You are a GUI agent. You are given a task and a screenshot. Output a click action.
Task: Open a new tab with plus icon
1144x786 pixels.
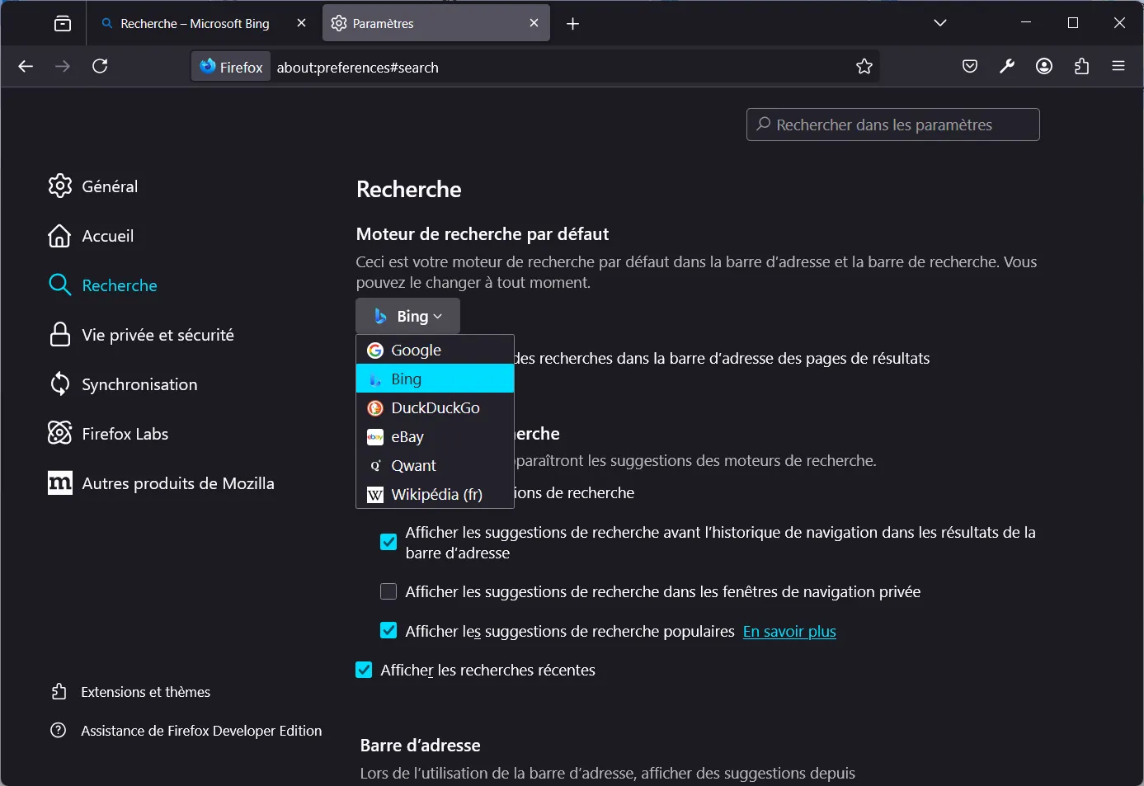573,24
